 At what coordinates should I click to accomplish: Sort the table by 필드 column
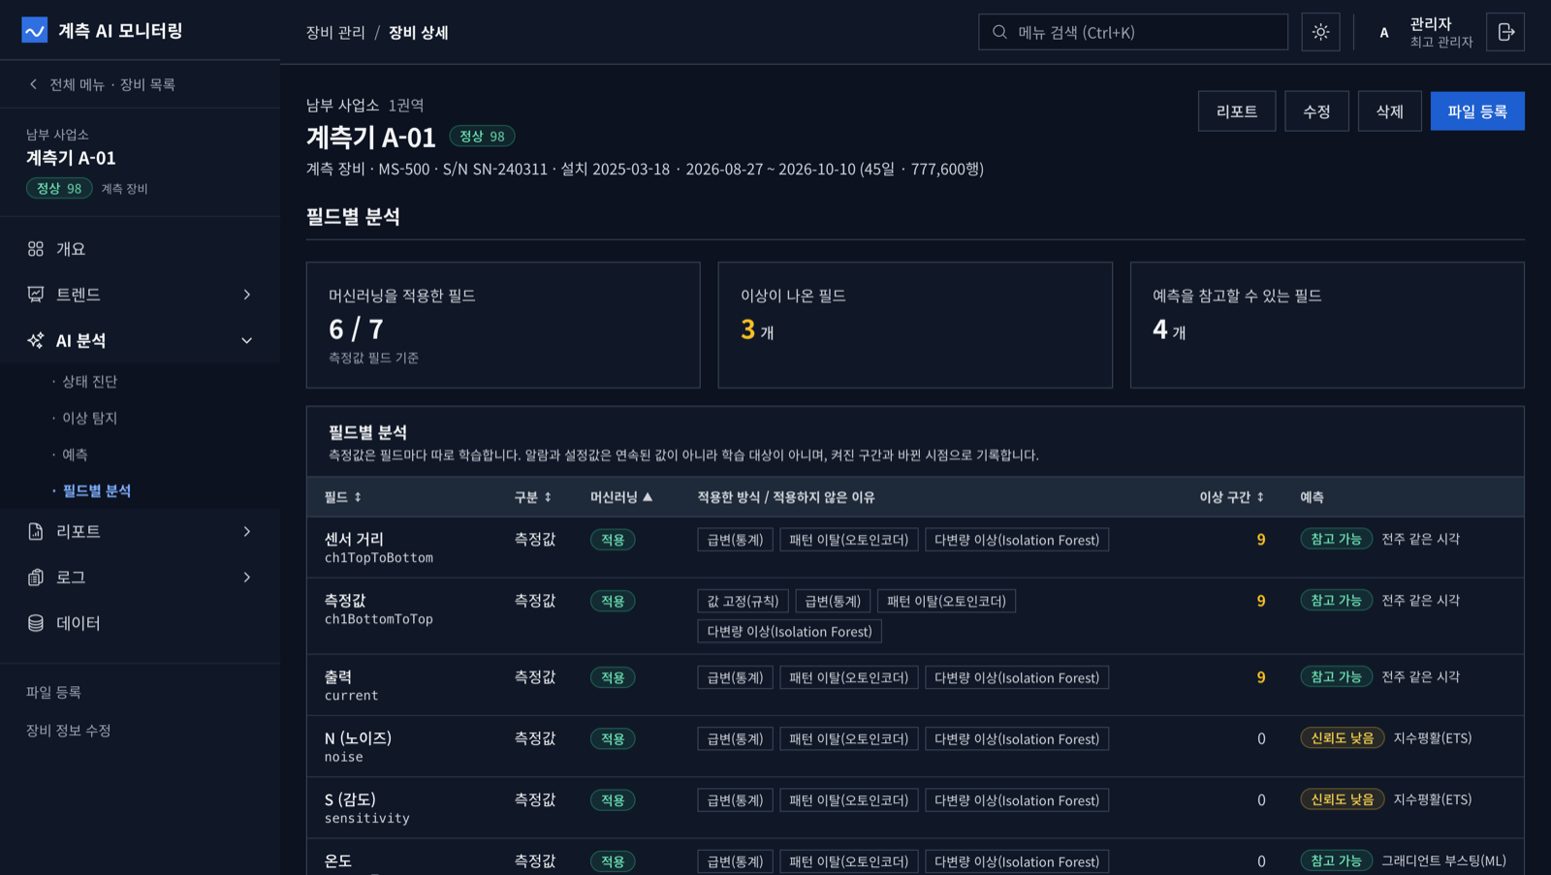[x=343, y=497]
